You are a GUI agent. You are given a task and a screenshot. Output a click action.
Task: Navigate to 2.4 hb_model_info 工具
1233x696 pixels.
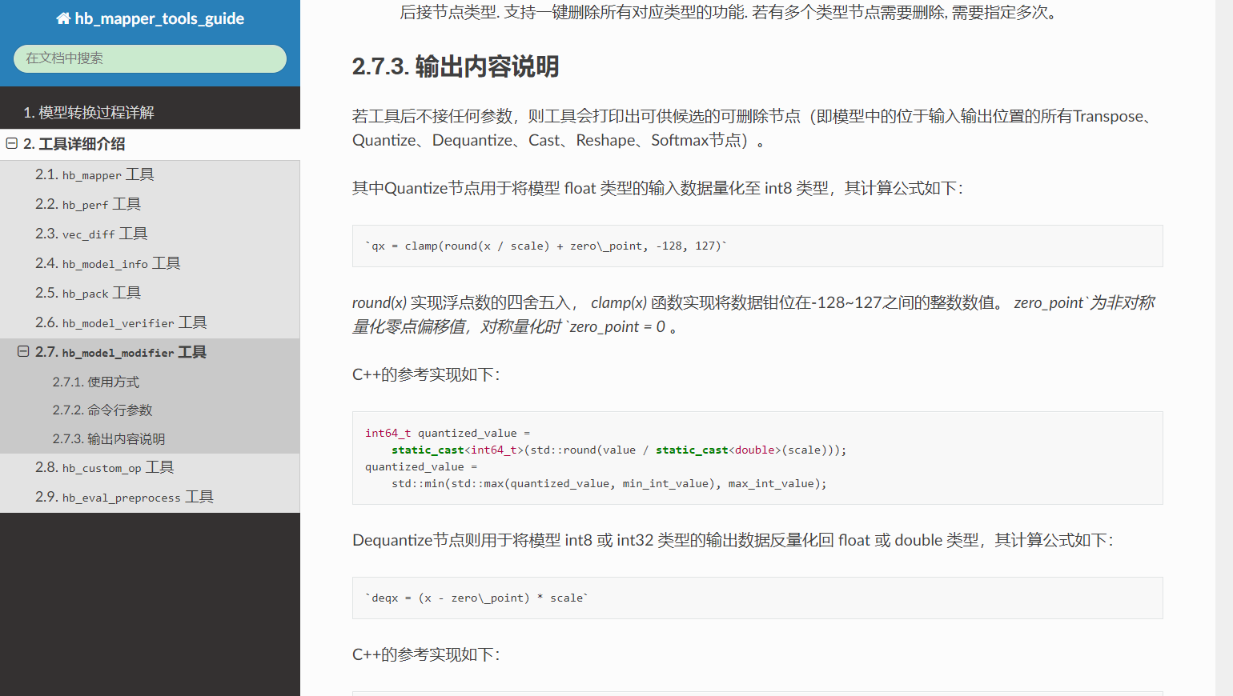click(x=108, y=263)
